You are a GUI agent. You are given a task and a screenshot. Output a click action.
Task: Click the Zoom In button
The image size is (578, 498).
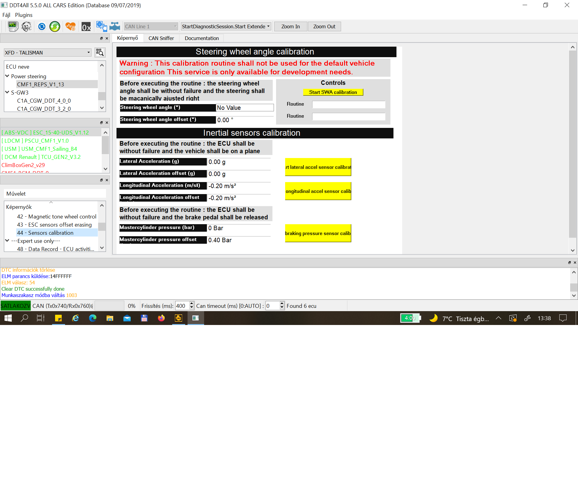[290, 26]
